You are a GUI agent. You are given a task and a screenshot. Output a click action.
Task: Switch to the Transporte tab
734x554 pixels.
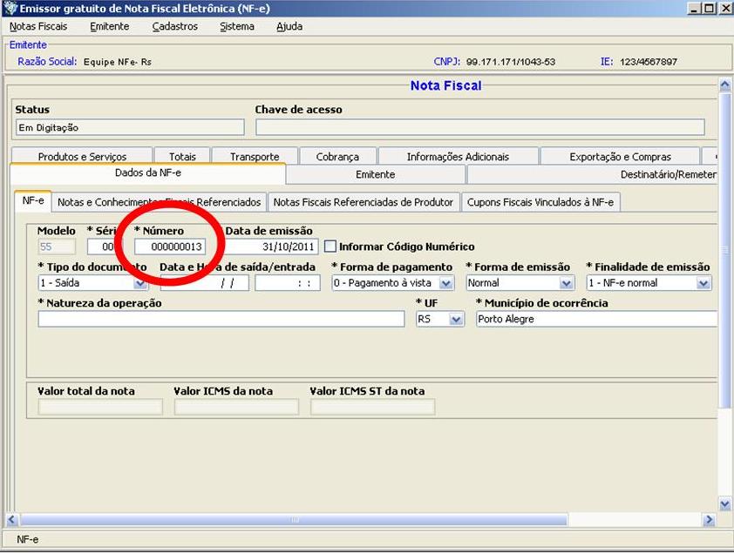tap(255, 156)
